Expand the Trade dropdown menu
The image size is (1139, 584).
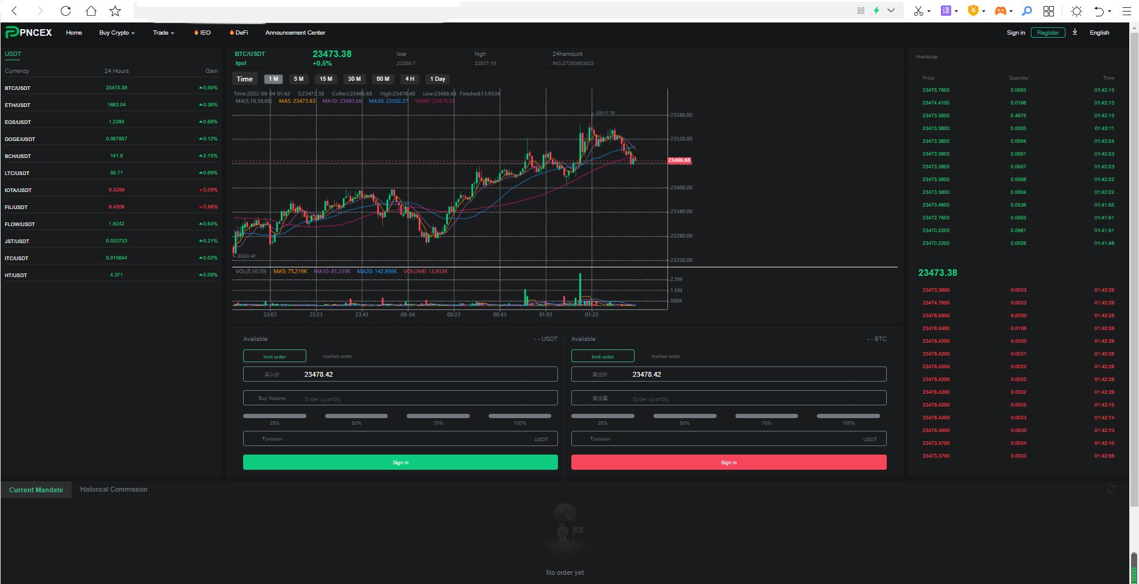(163, 33)
